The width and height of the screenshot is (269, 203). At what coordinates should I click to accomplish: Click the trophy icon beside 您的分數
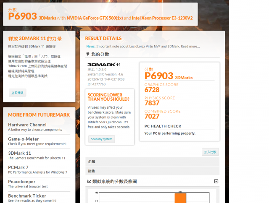(88, 54)
